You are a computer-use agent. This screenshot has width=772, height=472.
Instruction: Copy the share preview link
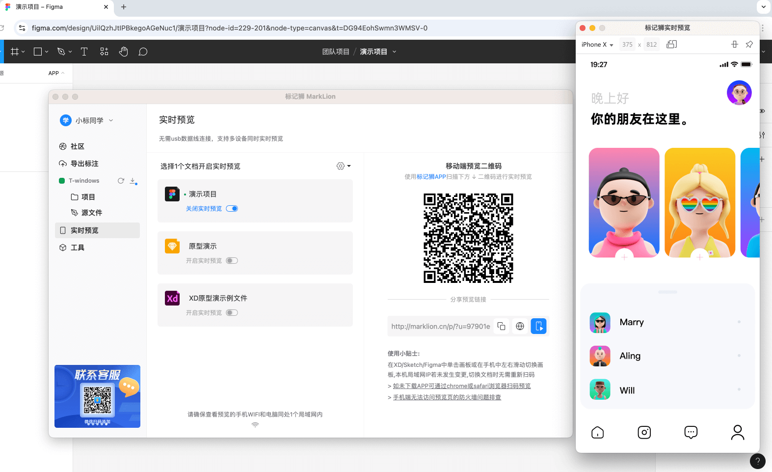click(501, 326)
